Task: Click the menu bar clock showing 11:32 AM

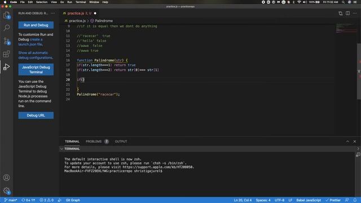Action: click(331, 2)
